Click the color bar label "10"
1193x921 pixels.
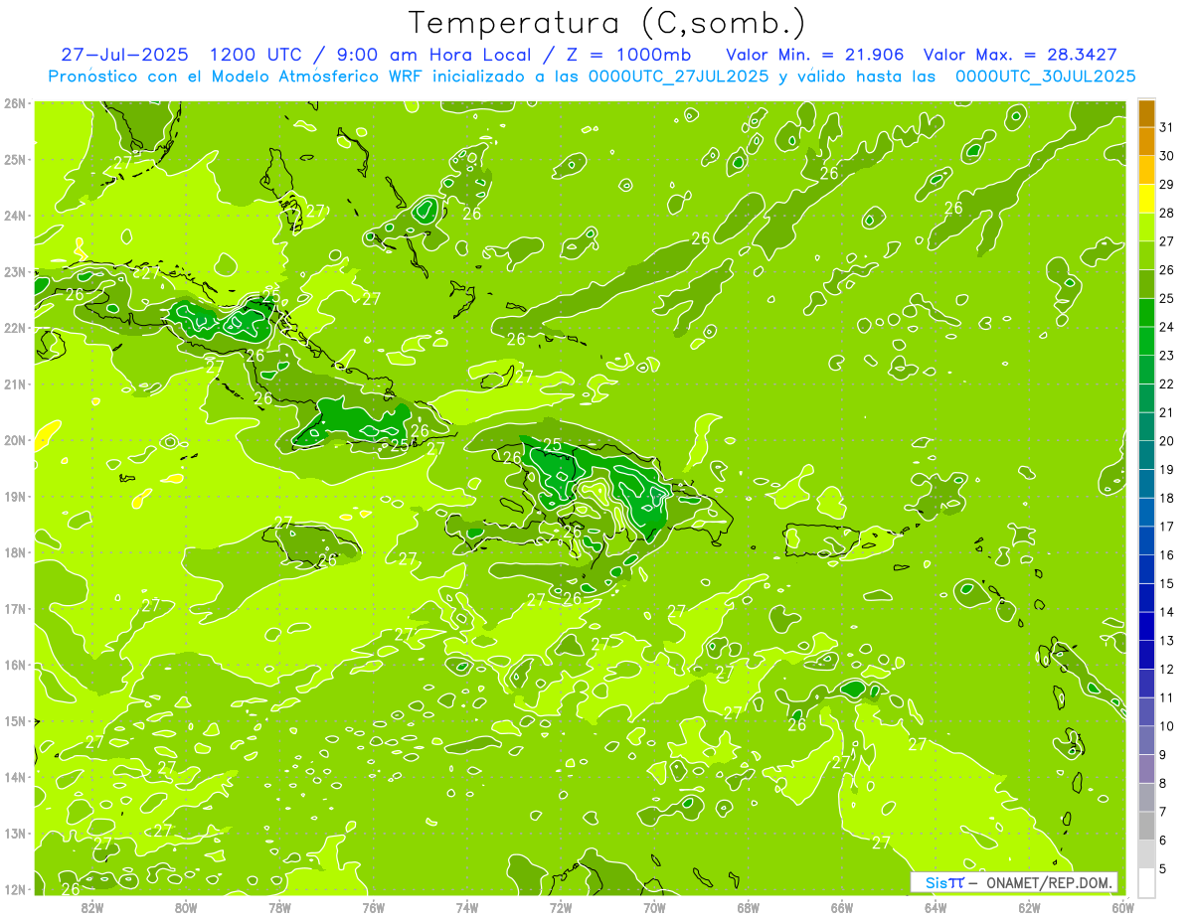[1167, 726]
